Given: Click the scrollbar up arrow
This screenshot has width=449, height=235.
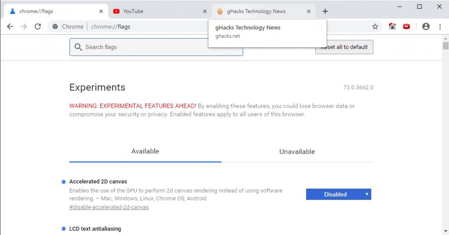Looking at the screenshot, I should coord(445,39).
